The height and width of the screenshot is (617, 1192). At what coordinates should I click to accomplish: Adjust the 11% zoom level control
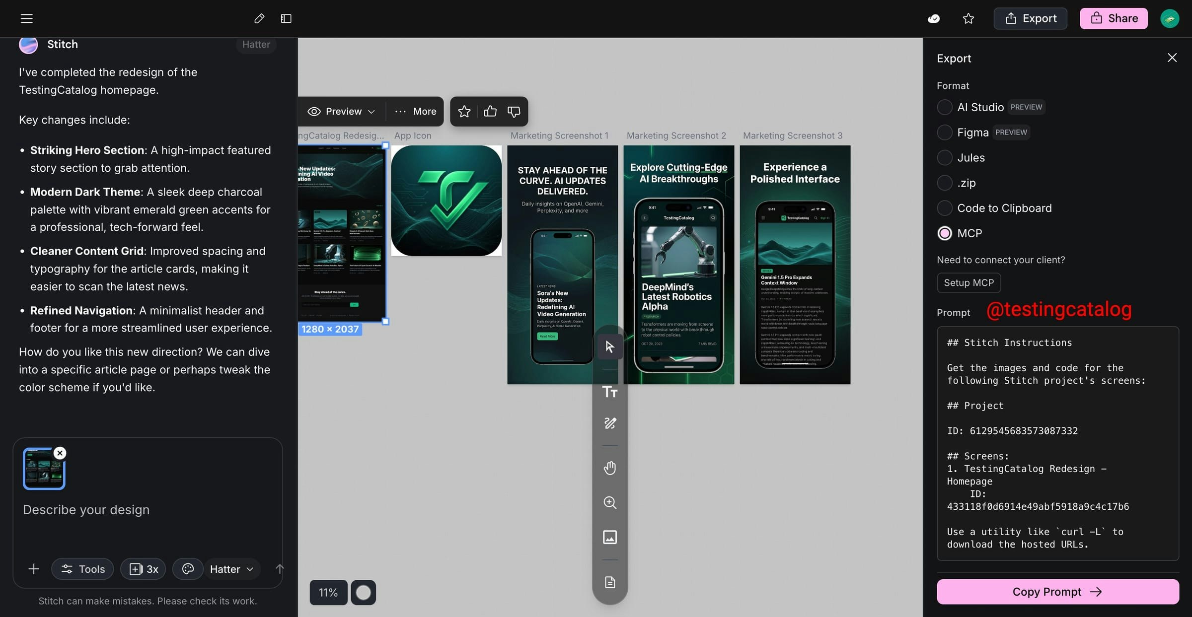pos(328,592)
